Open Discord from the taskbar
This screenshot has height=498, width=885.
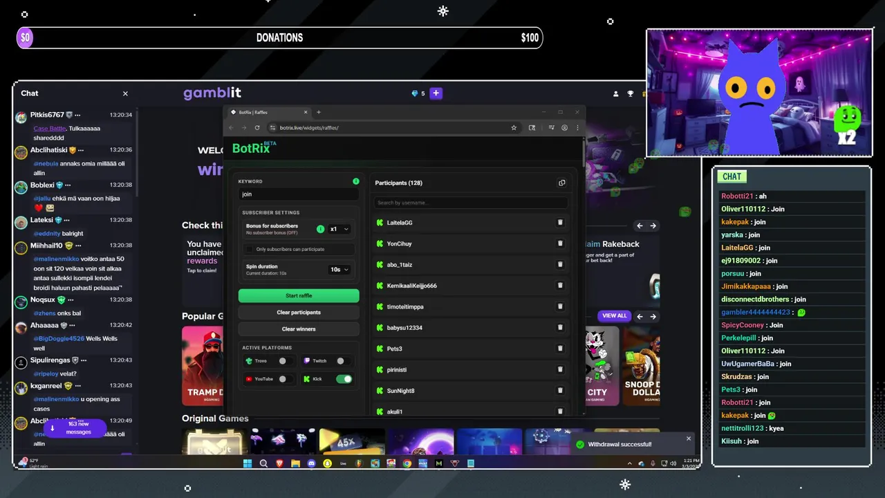(311, 463)
